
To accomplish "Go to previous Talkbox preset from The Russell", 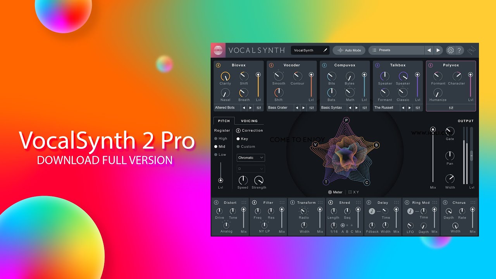I will [403, 108].
